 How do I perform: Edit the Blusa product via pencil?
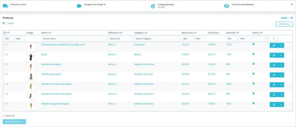(x=274, y=55)
